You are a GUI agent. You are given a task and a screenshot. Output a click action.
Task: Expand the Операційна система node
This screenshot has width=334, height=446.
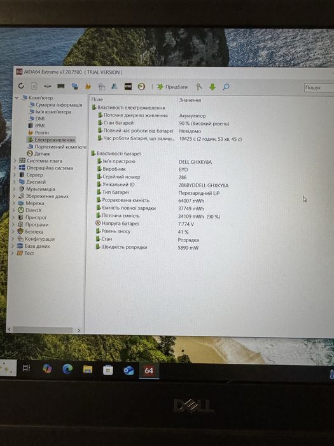point(15,168)
